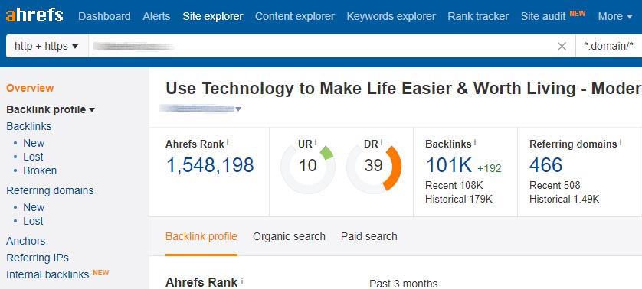Image resolution: width=642 pixels, height=289 pixels.
Task: Open Internal backlinks in the sidebar
Action: click(x=47, y=274)
